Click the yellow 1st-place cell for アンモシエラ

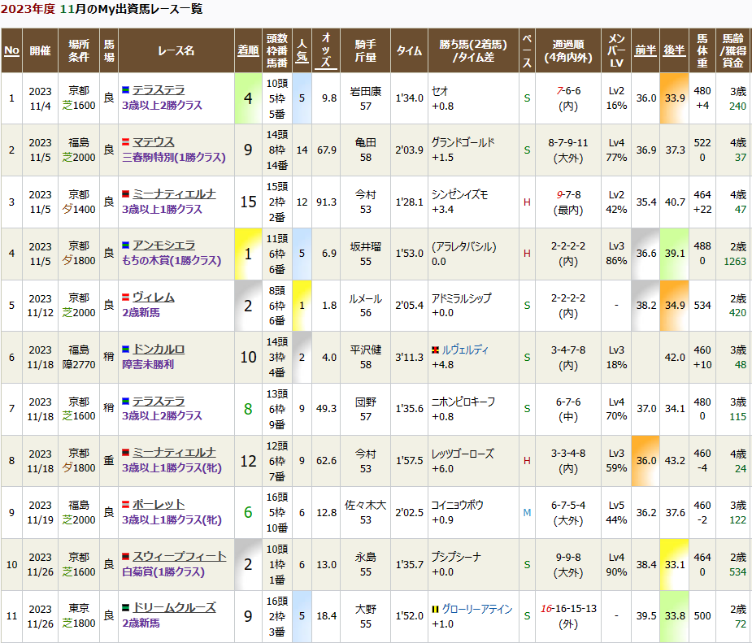point(248,254)
